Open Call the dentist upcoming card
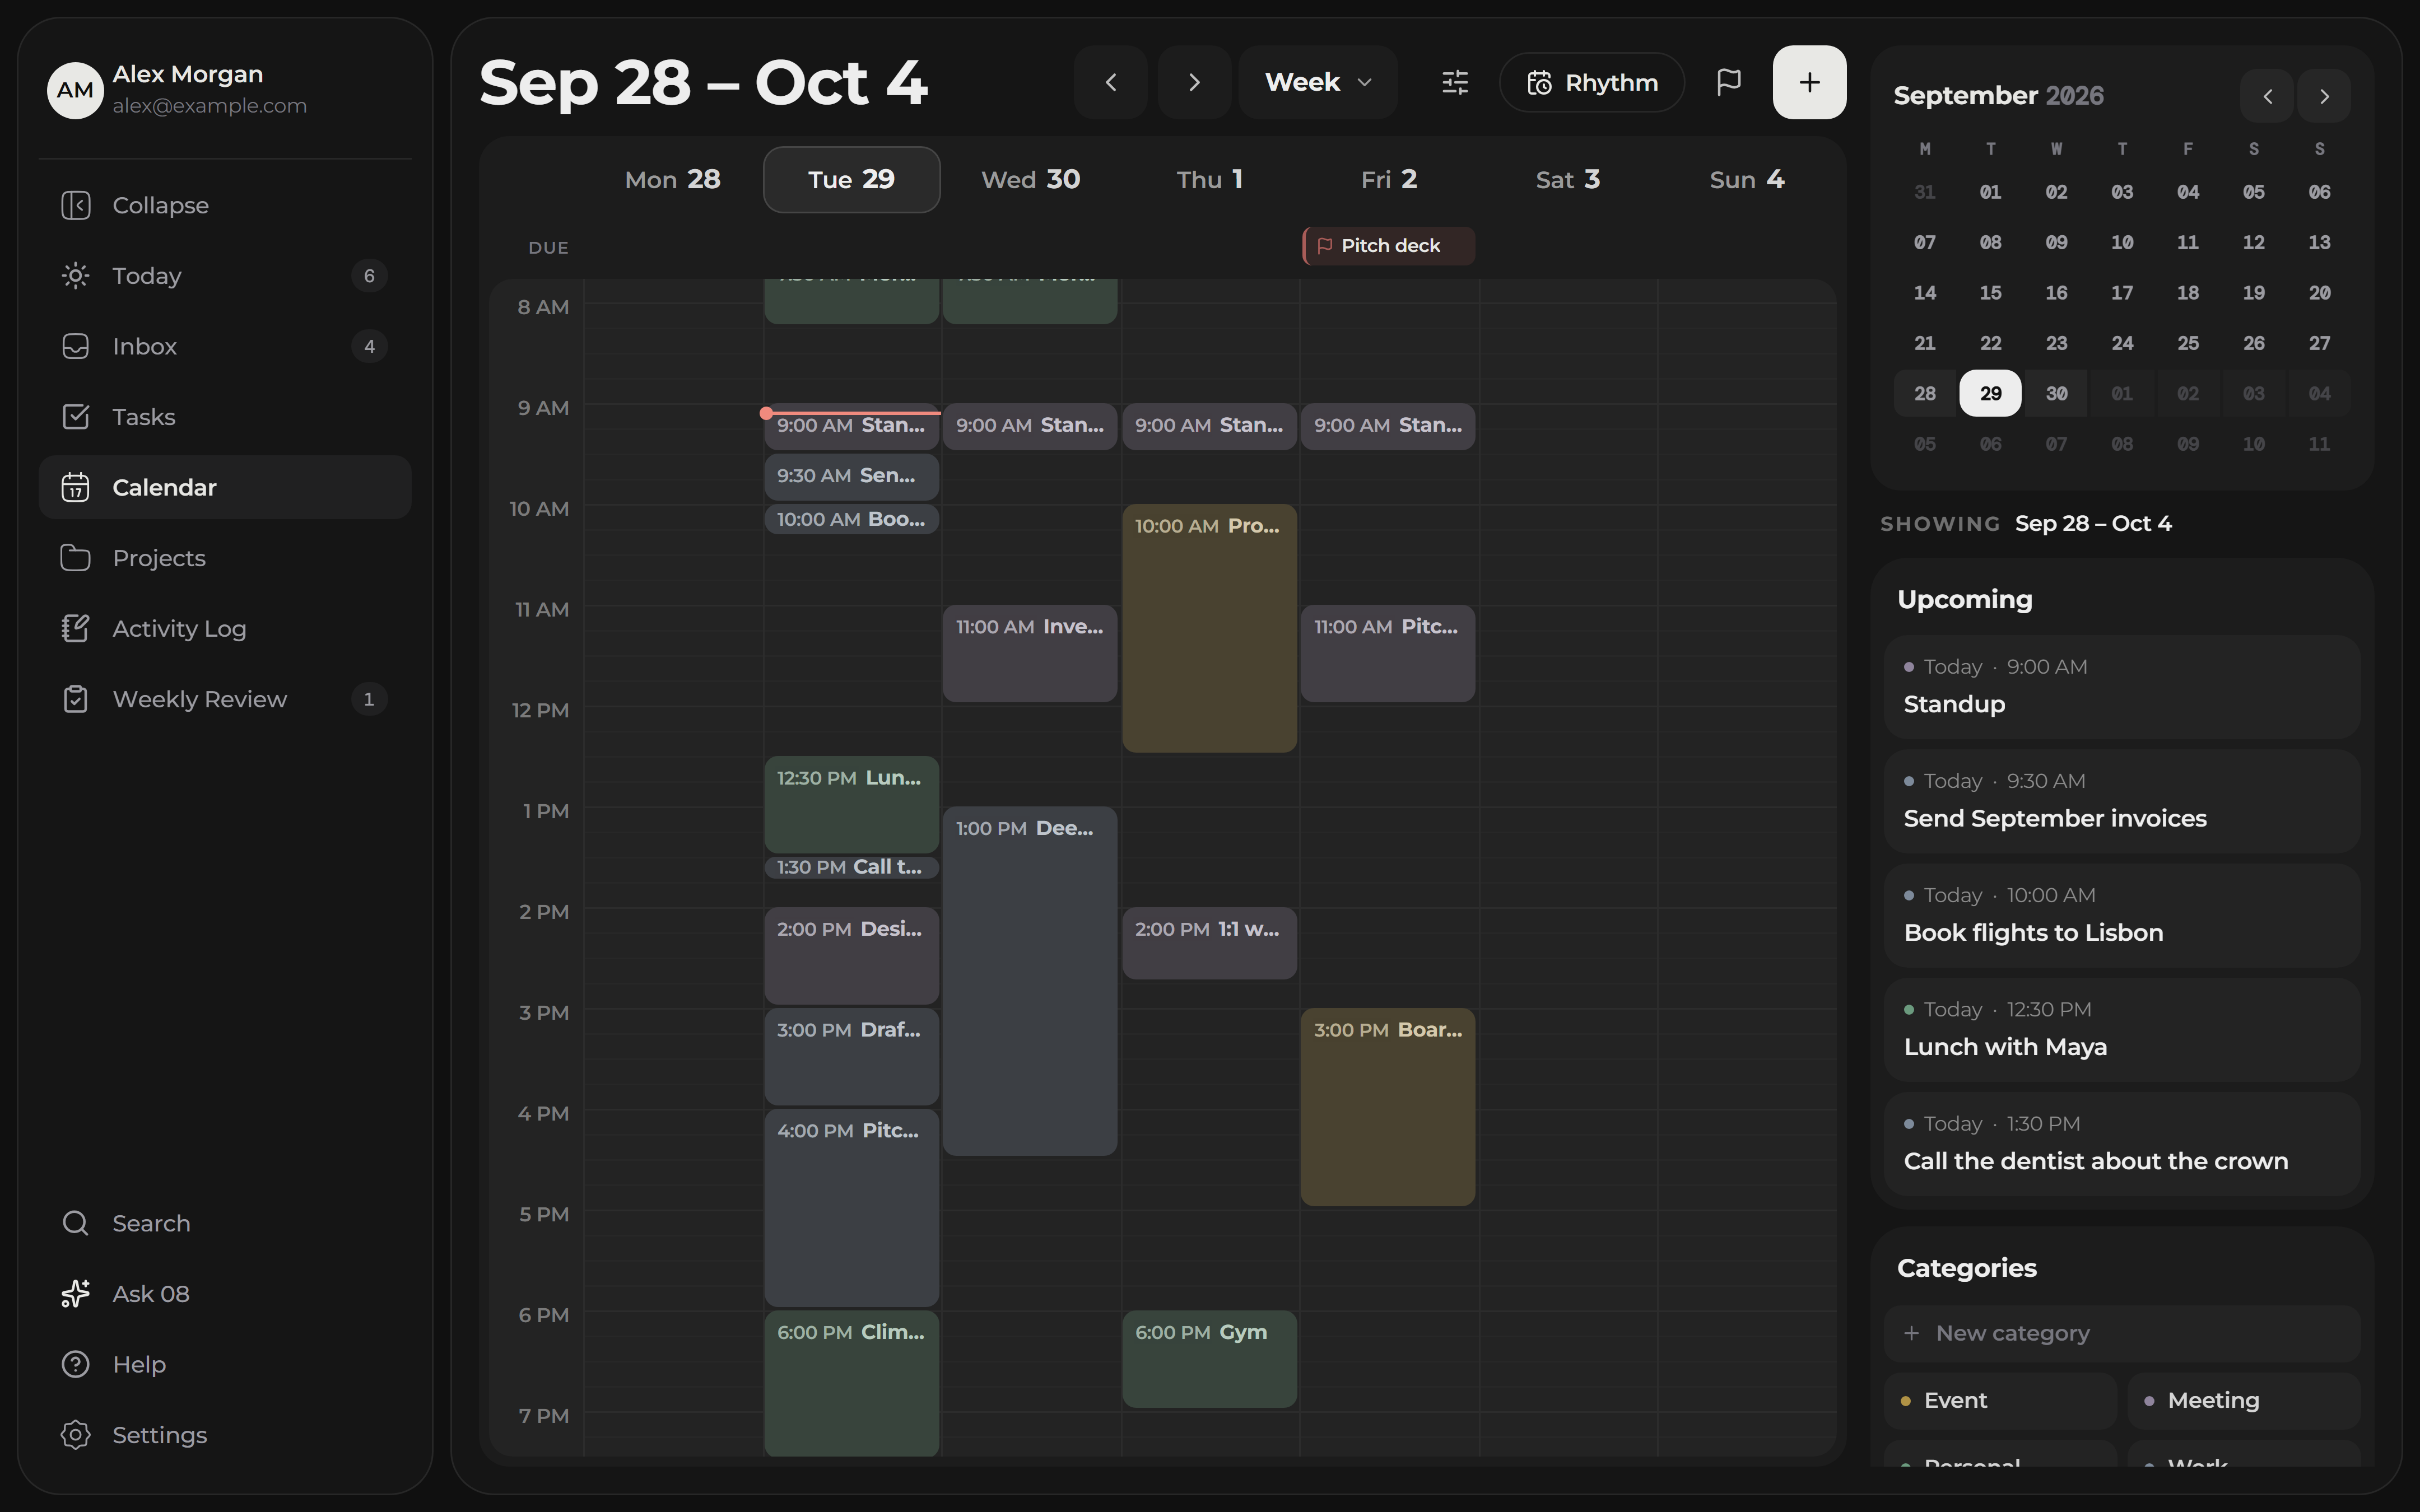This screenshot has height=1512, width=2420. [2122, 1143]
